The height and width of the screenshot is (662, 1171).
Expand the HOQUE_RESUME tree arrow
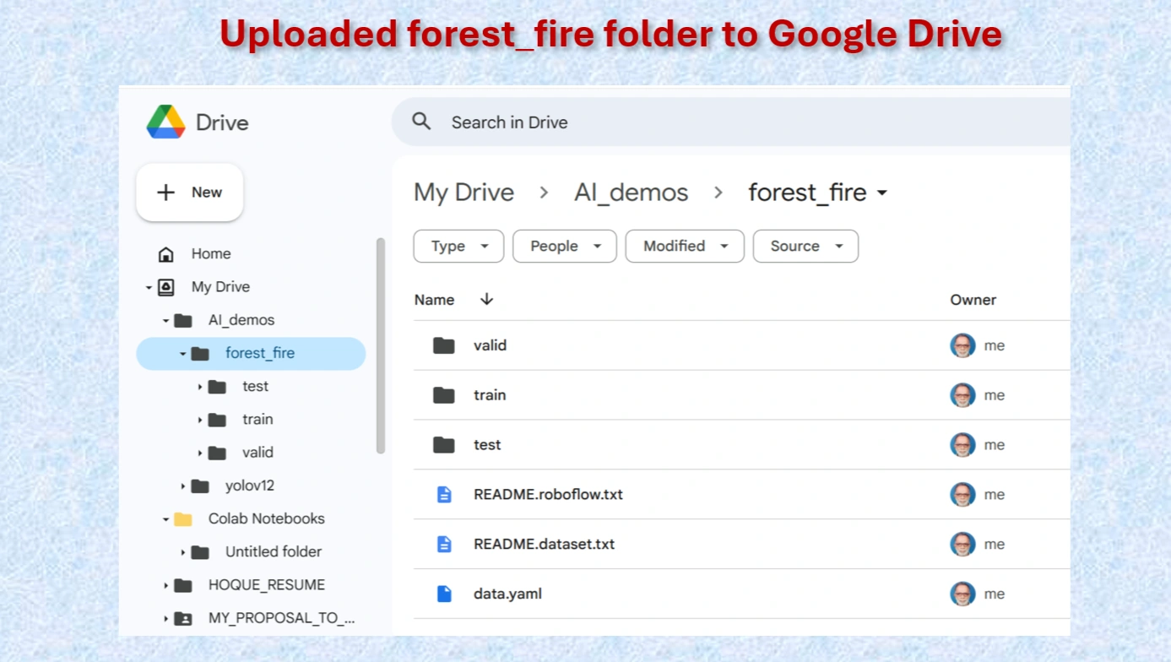click(165, 585)
